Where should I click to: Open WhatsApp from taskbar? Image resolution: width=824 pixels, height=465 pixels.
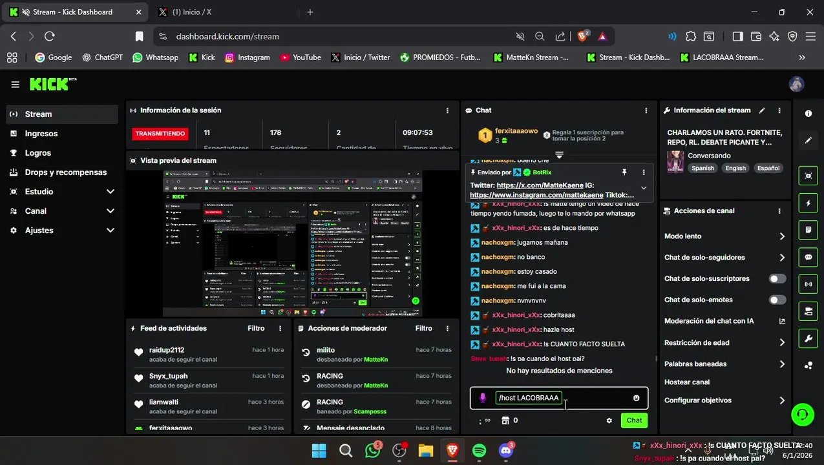tap(373, 451)
